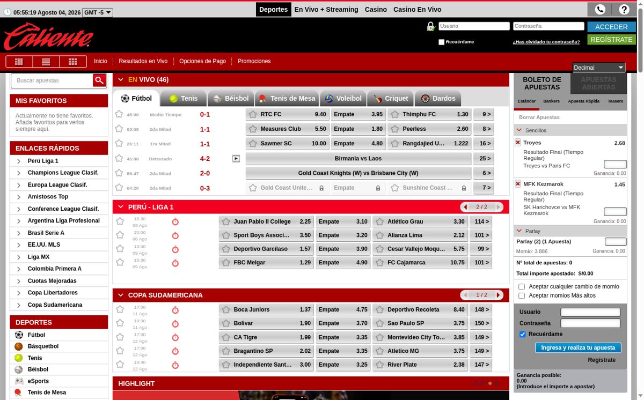The image size is (644, 400).
Task: Select the Tenis de Mesa live tab
Action: 287,99
